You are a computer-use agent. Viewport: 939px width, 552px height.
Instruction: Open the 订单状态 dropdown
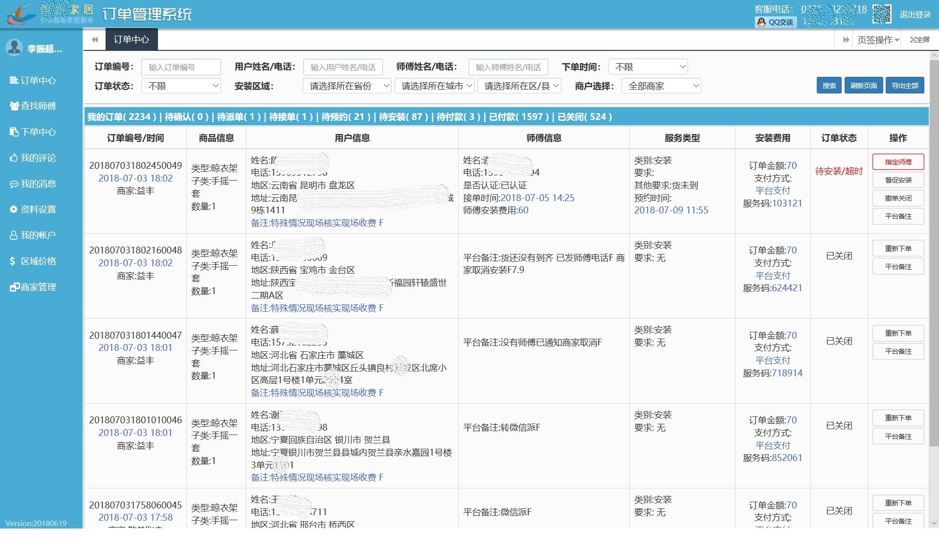pyautogui.click(x=181, y=86)
